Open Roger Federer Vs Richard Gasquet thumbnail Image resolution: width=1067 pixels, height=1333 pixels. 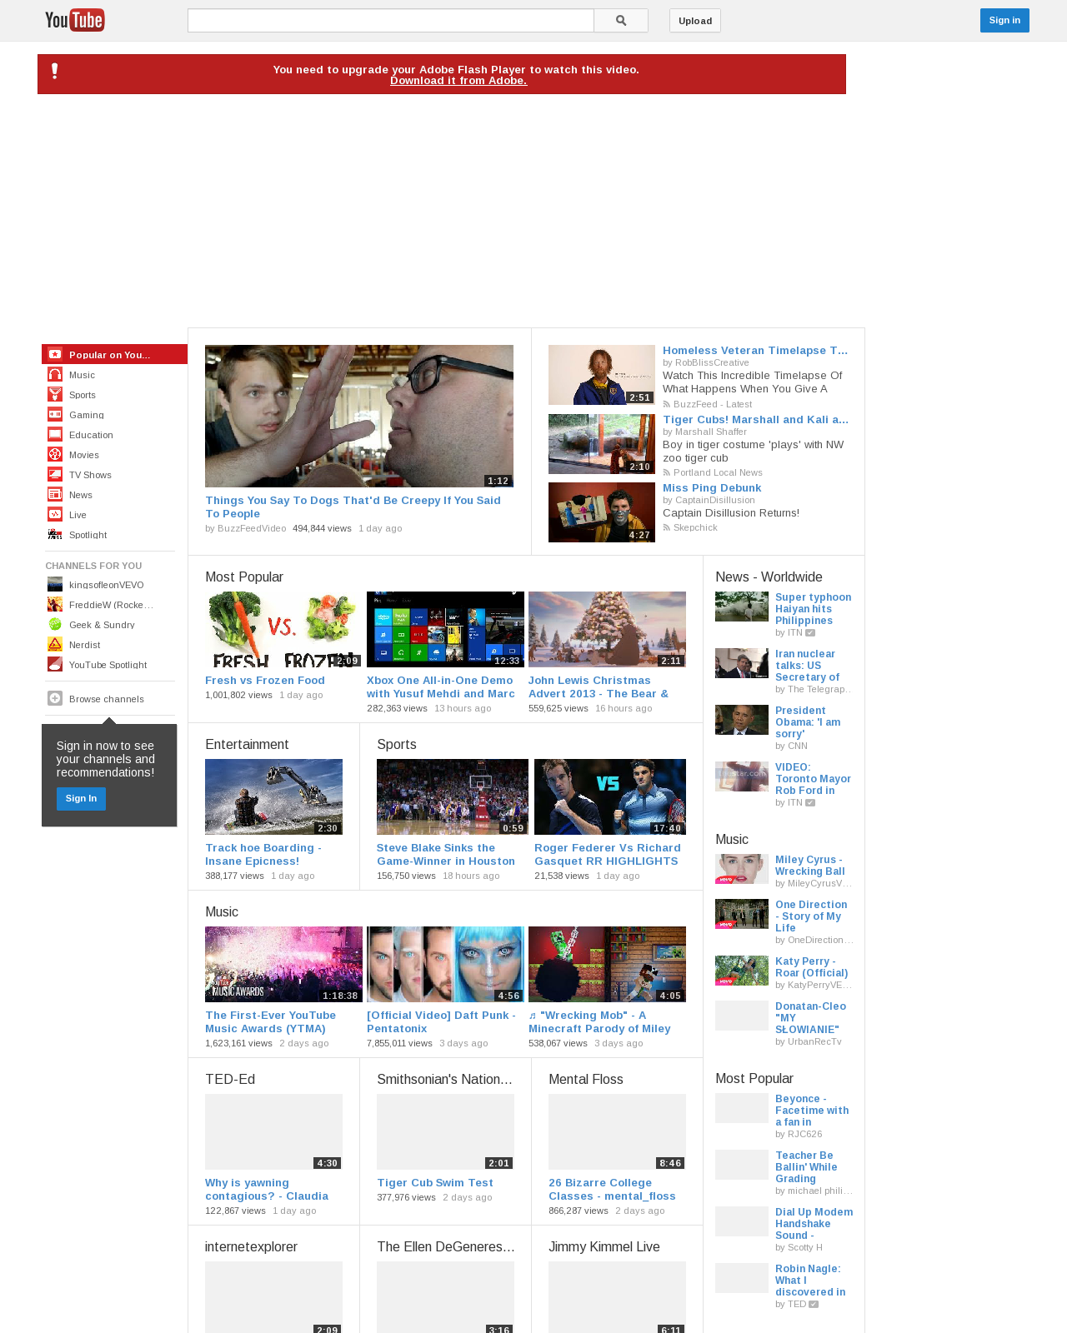coord(610,796)
